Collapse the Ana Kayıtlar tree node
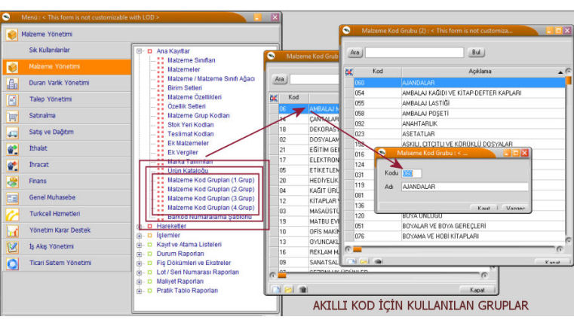The image size is (574, 326). (x=139, y=51)
